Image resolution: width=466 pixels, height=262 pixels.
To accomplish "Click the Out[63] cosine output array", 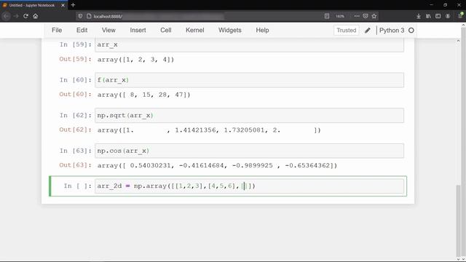I will [x=217, y=166].
